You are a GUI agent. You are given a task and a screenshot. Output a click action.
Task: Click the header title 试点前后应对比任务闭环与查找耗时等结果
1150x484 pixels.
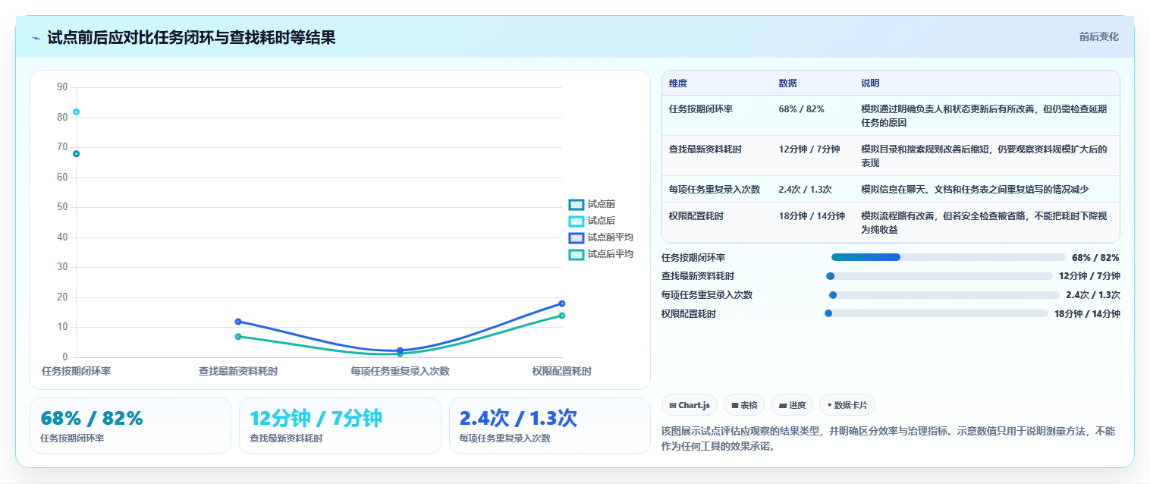(x=191, y=37)
